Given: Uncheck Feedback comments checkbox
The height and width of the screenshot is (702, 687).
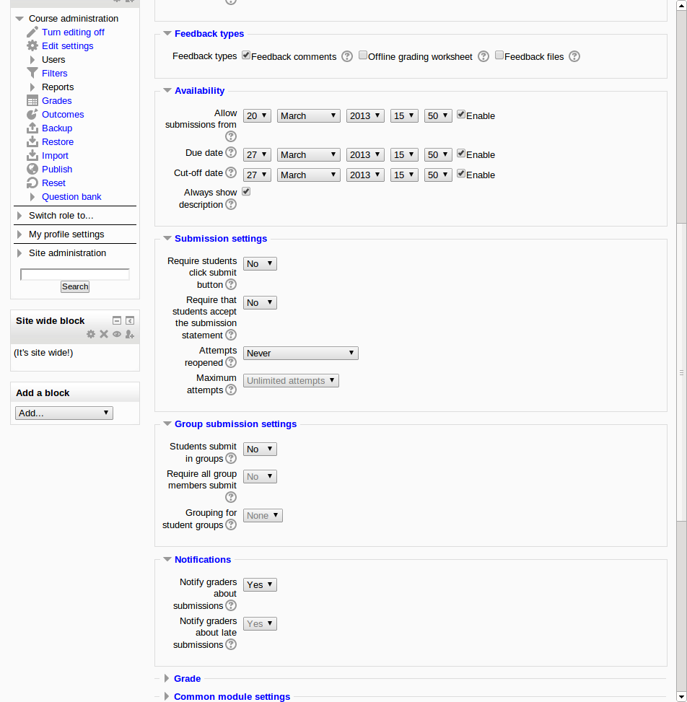Looking at the screenshot, I should point(246,55).
